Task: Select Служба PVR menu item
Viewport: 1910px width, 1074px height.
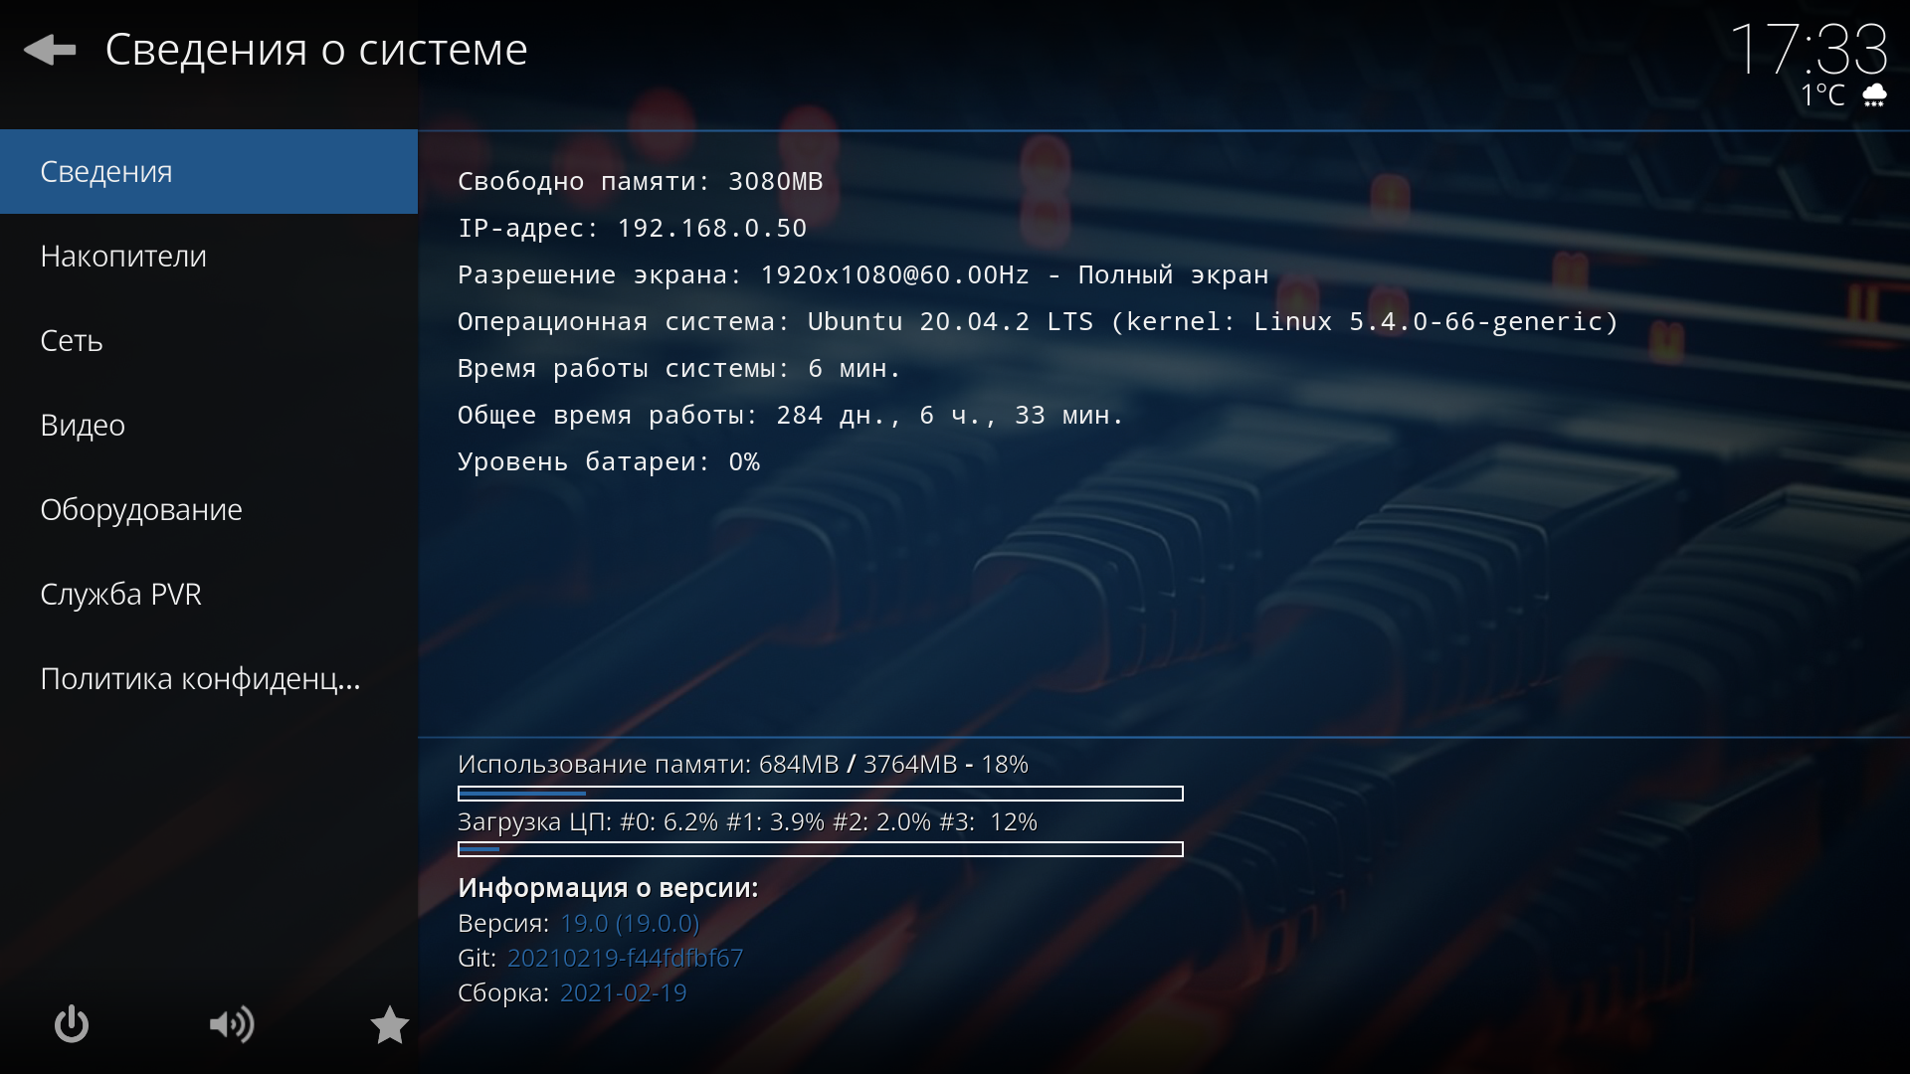Action: click(209, 594)
